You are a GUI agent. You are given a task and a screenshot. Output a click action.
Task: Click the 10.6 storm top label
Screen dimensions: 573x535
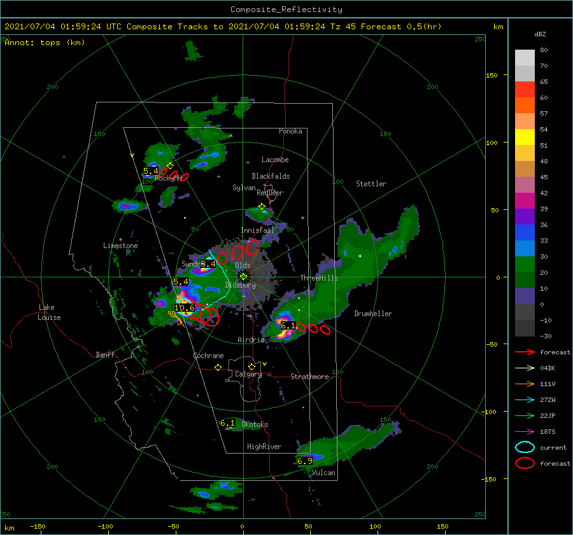coord(185,308)
